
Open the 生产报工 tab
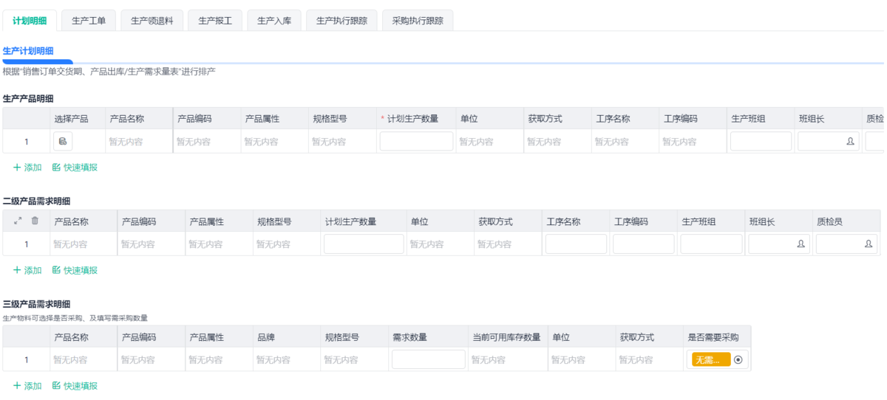(x=215, y=21)
